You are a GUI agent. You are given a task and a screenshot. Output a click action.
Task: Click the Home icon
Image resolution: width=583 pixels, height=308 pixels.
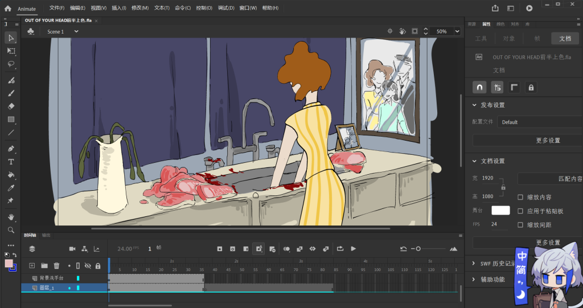pos(8,8)
